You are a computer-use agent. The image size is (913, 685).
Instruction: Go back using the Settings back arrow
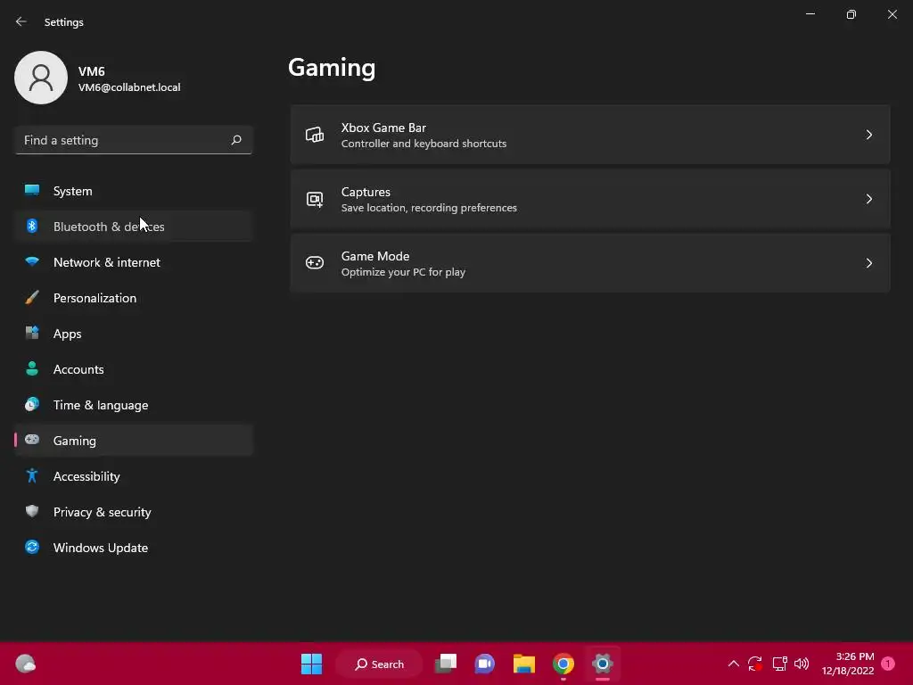[x=21, y=21]
